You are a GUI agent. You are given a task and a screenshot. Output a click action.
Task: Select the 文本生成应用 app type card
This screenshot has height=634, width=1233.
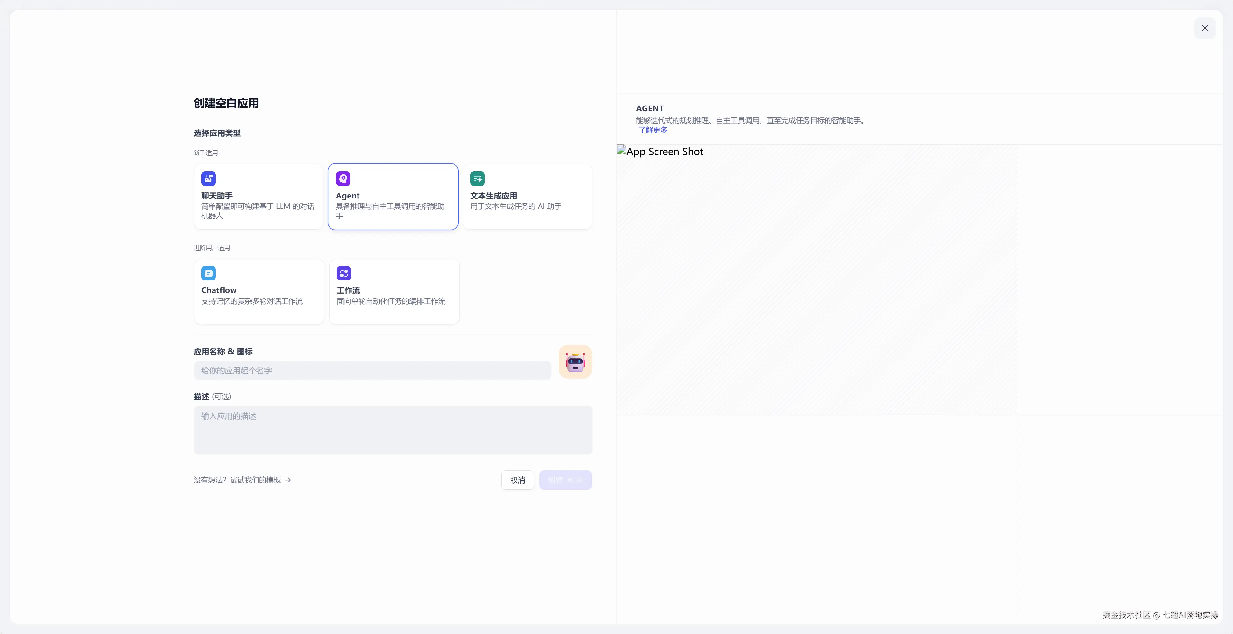point(527,197)
